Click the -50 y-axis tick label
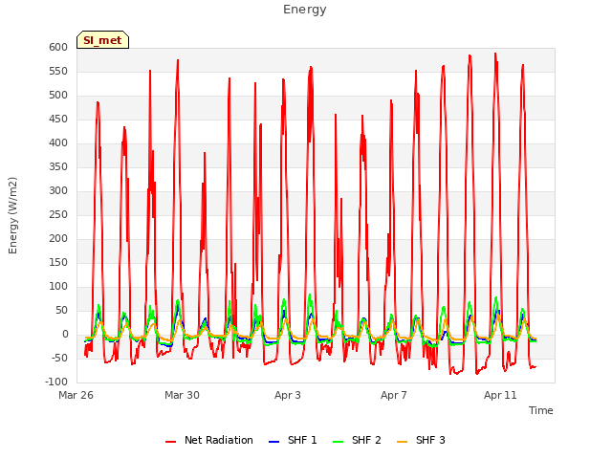The width and height of the screenshot is (612, 459). [60, 358]
